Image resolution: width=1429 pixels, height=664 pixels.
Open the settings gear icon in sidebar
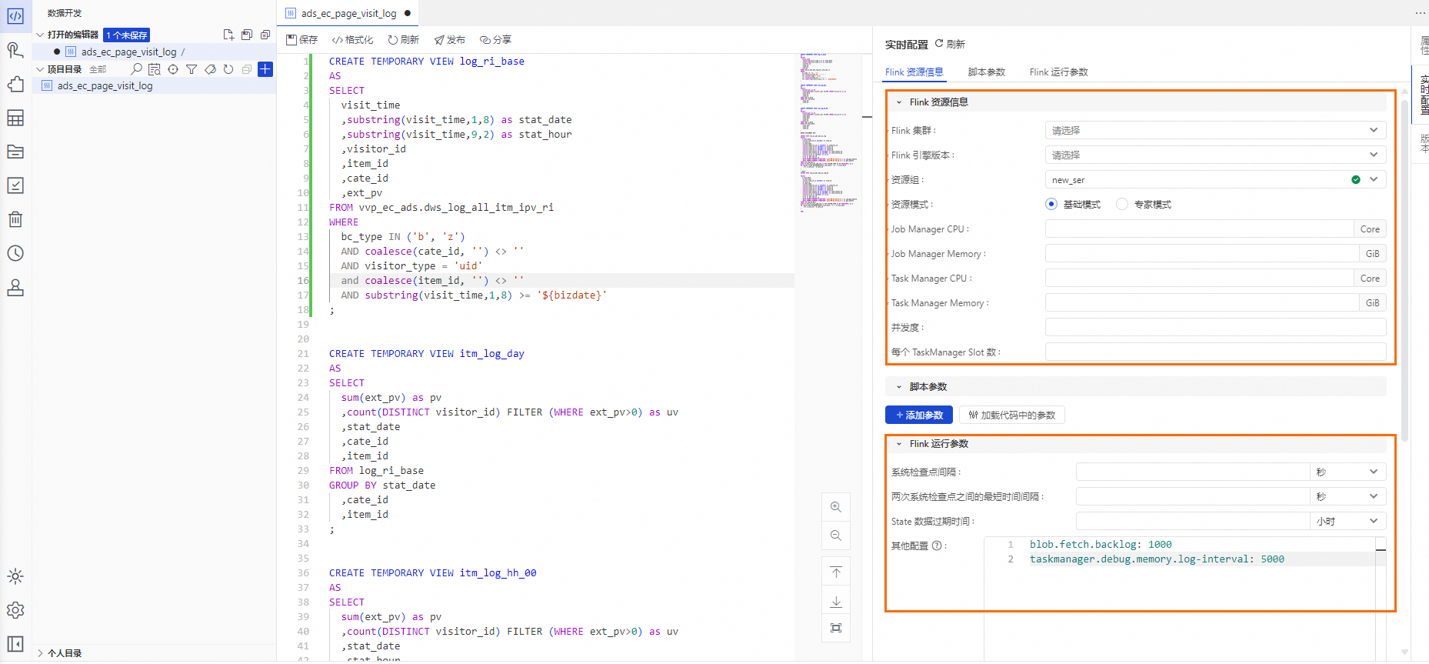click(15, 610)
